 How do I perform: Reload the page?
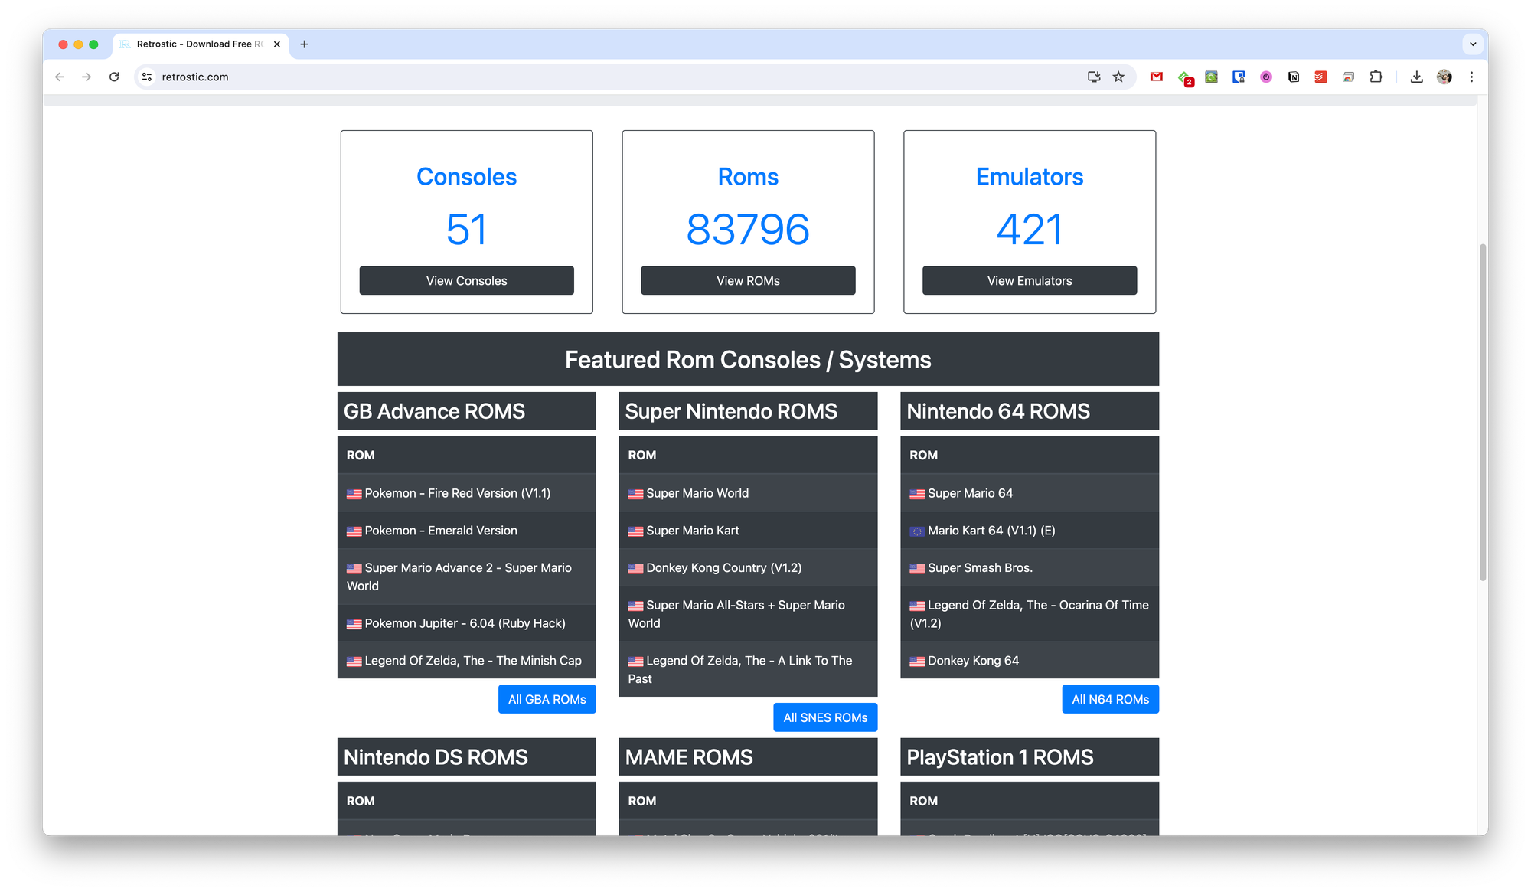tap(114, 77)
